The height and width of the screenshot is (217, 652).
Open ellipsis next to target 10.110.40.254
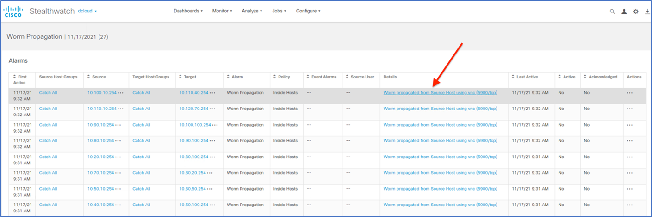[212, 93]
